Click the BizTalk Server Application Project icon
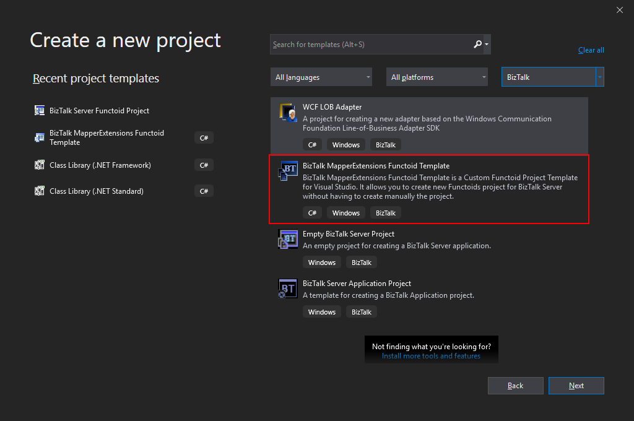Screen dimensions: 634x421 (x=289, y=289)
